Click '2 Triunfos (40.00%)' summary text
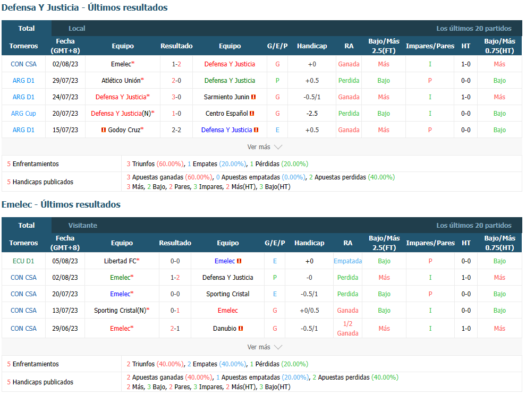 (155, 364)
